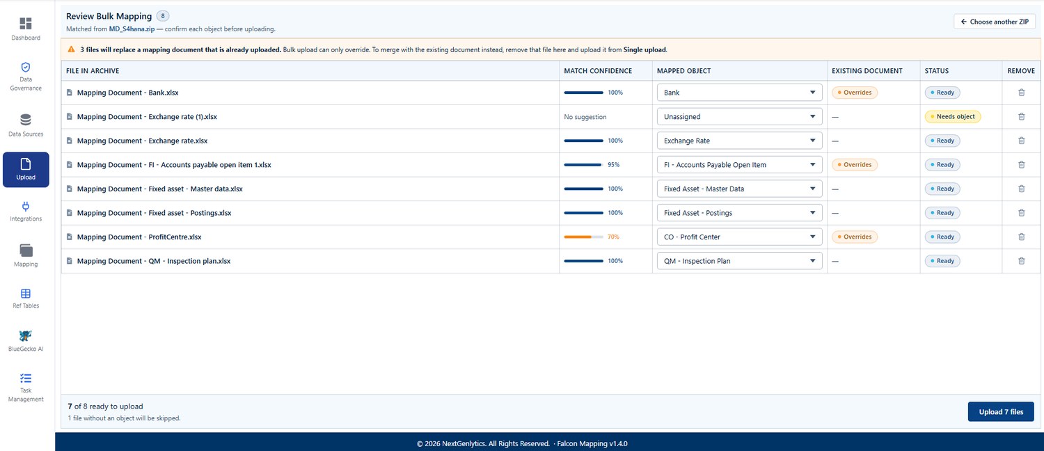1044x451 pixels.
Task: Open the Integrations plug icon
Action: (x=26, y=206)
